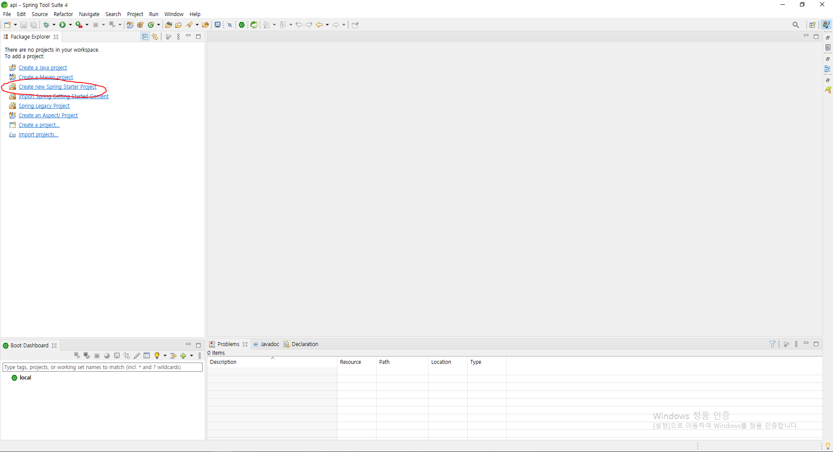Click the New Java Class green icon

[151, 25]
